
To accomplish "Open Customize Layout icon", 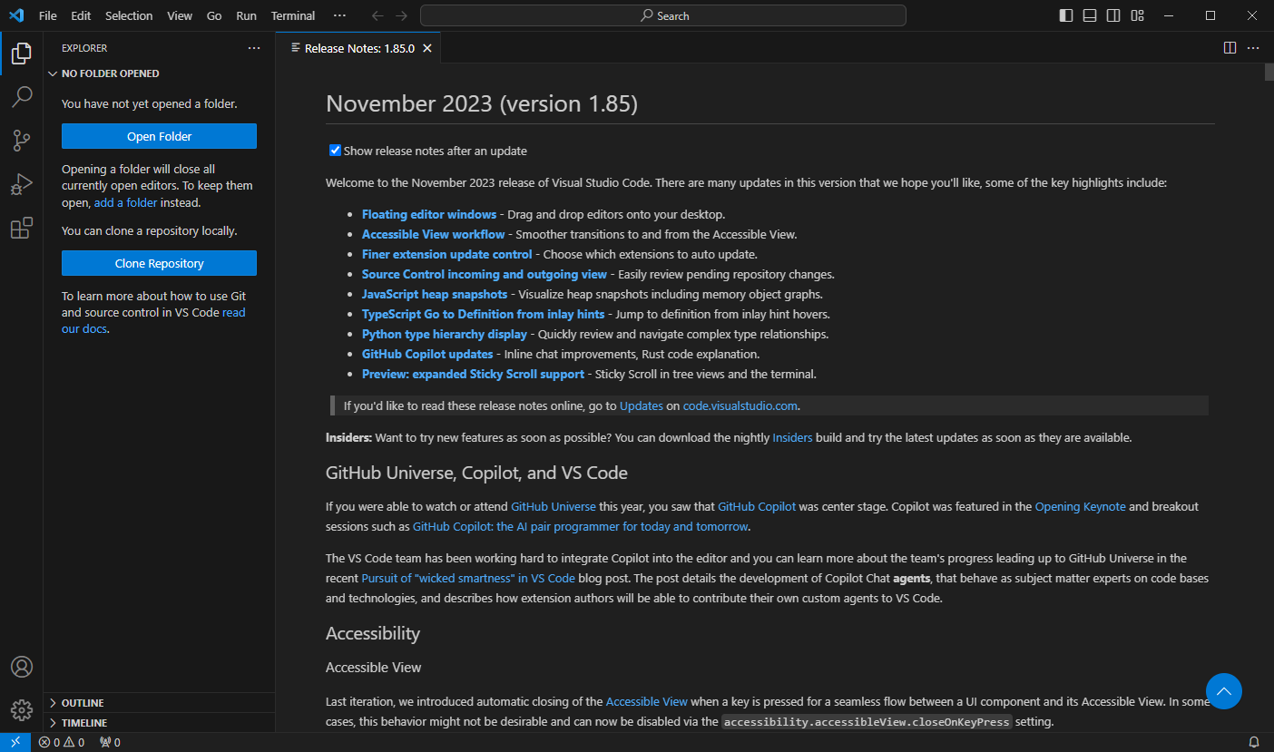I will point(1137,15).
